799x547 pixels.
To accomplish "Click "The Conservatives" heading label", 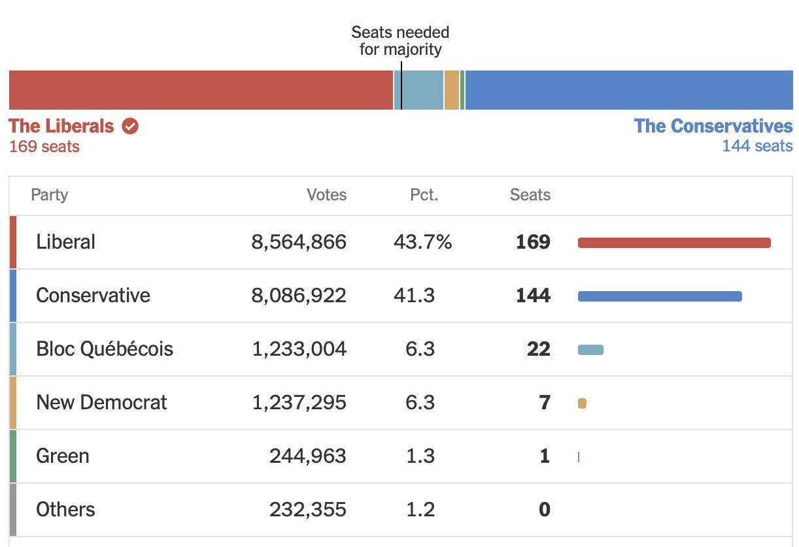I will coord(713,126).
